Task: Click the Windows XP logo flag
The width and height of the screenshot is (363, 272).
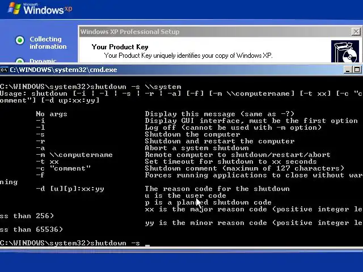Action: tap(14, 8)
